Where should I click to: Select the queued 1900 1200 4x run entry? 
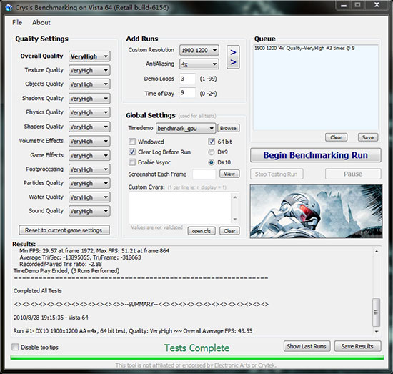coord(304,48)
